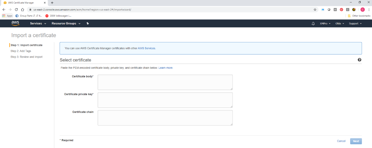Click the gray circle extension icon
Image resolution: width=372 pixels, height=148 pixels.
(x=329, y=9)
